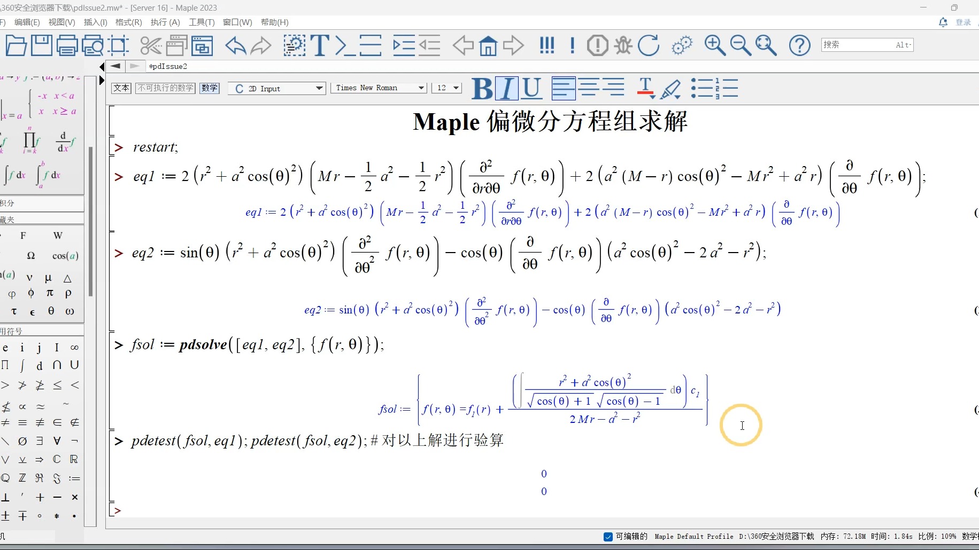Restart Maple server with the circular arrow
The width and height of the screenshot is (979, 550).
649,45
